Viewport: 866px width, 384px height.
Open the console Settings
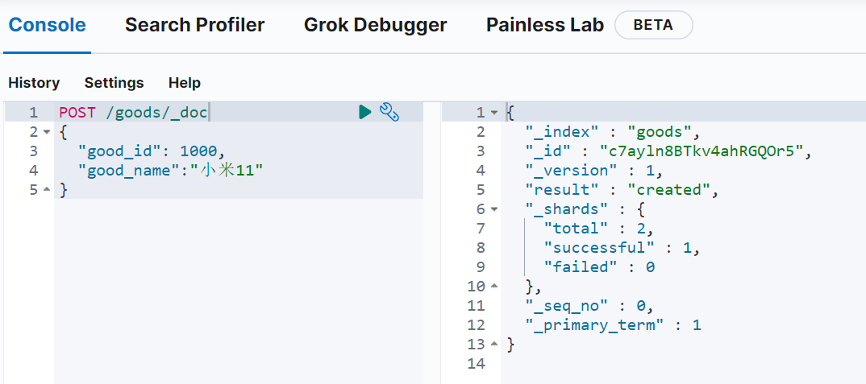(x=114, y=83)
